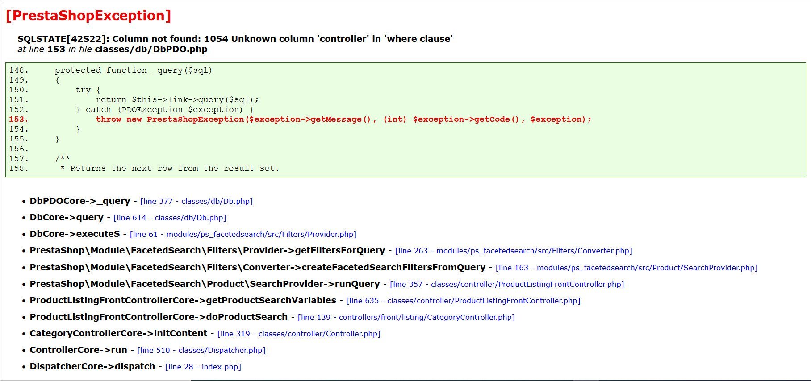Screen dimensions: 811x381
Task: Click the 'Provider->getFiltersForQuery' trace entry
Action: pyautogui.click(x=207, y=251)
